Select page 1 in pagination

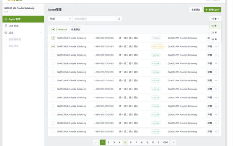[x=103, y=143]
